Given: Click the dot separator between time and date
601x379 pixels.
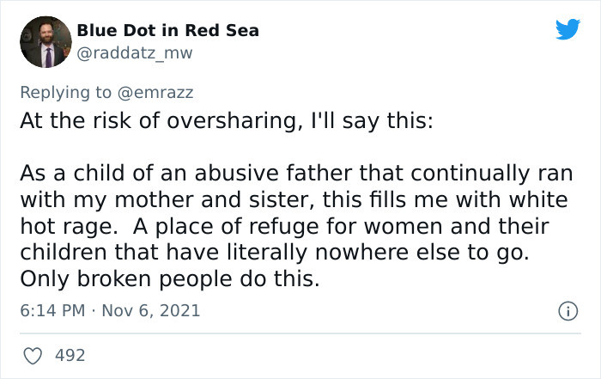Looking at the screenshot, I should tap(94, 310).
